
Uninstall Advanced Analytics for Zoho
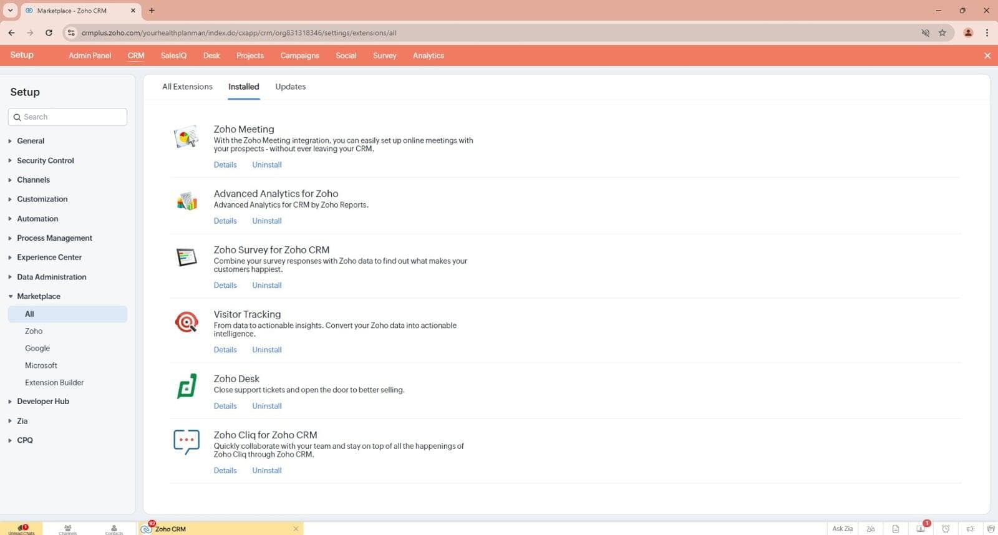(267, 221)
